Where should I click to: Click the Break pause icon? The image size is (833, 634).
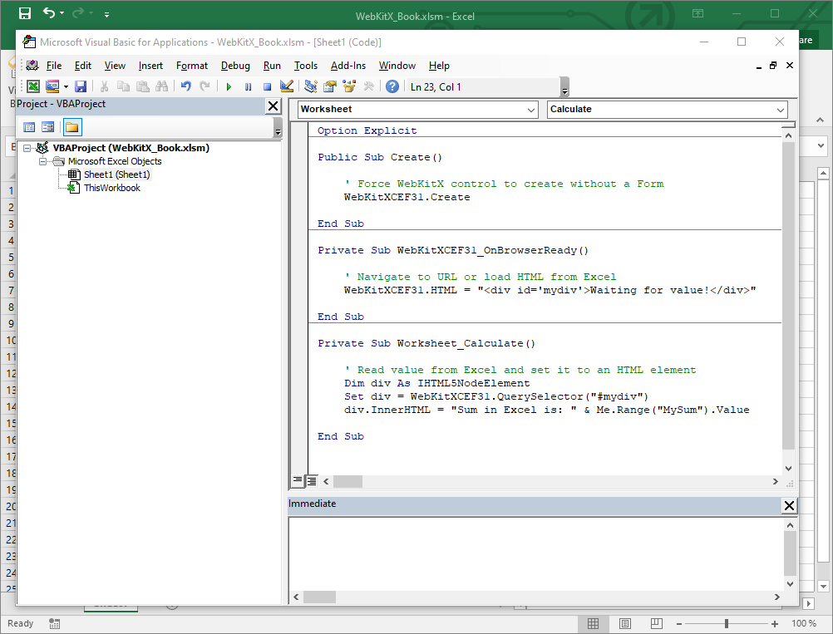[248, 86]
